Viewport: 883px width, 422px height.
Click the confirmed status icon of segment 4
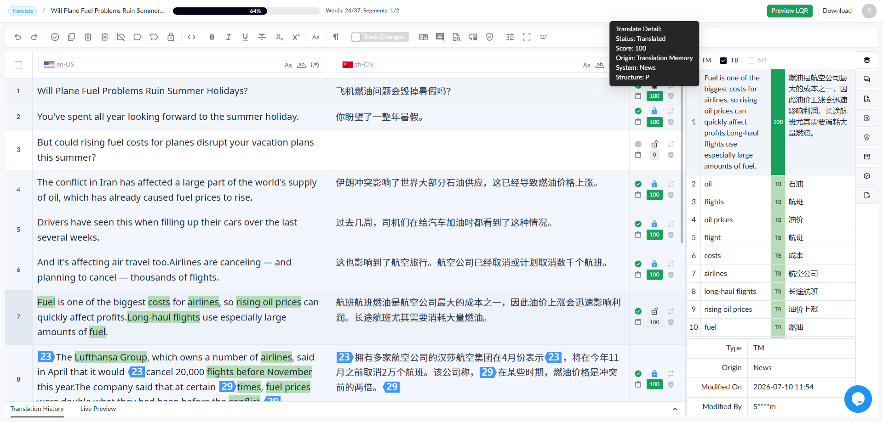pyautogui.click(x=638, y=184)
